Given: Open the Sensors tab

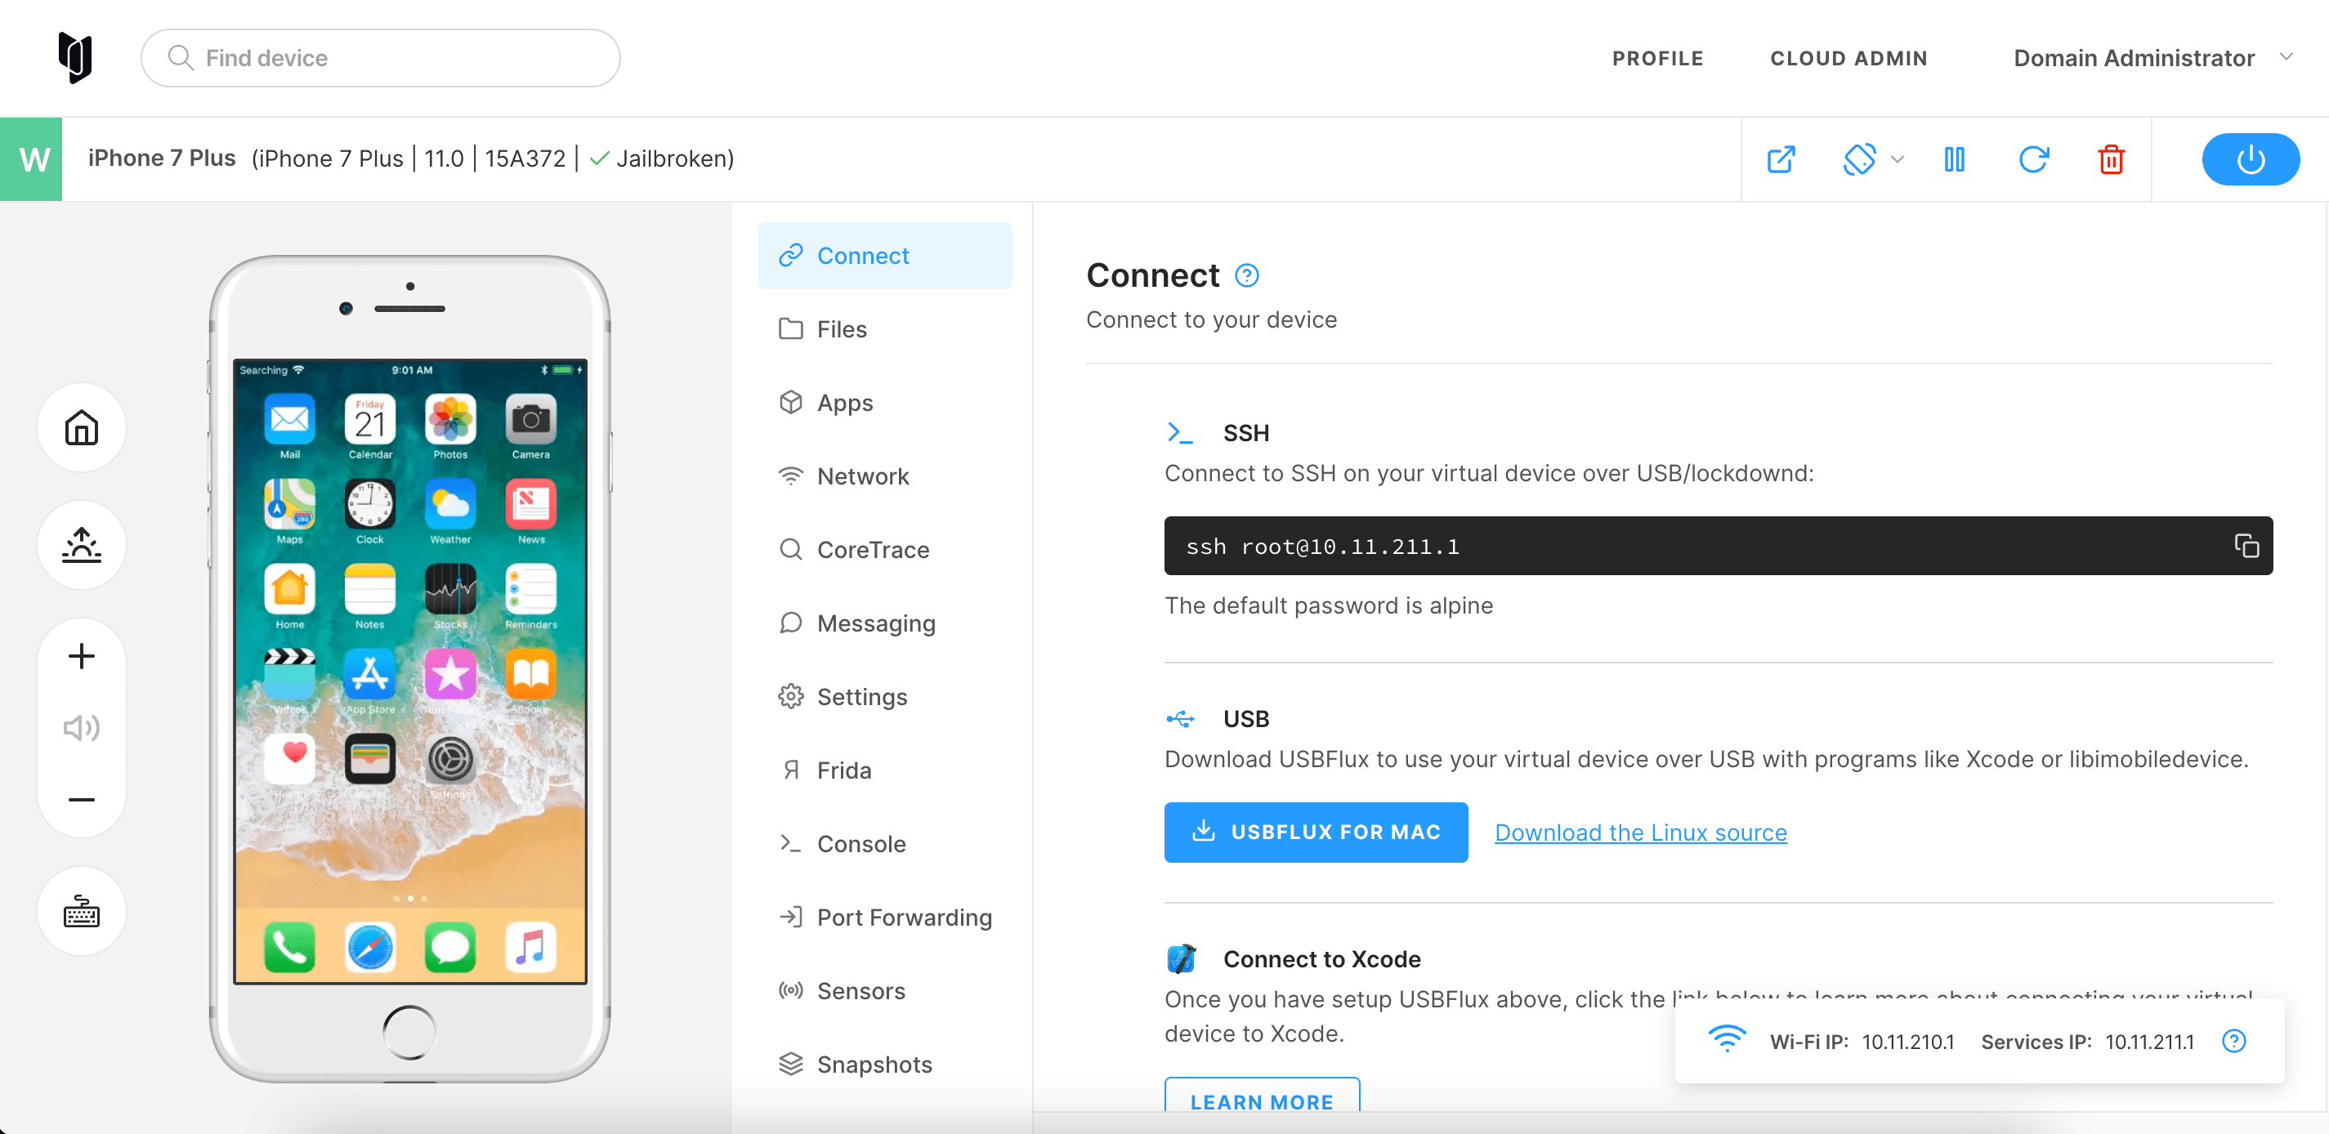Looking at the screenshot, I should tap(884, 990).
